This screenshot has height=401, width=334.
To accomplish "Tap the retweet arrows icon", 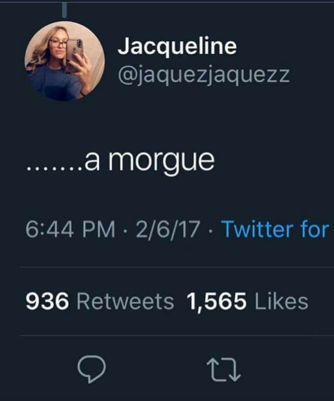I will point(223,370).
